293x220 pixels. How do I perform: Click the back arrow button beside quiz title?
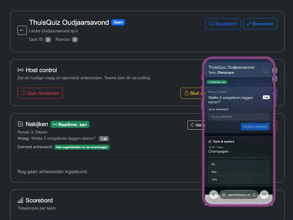[22, 30]
